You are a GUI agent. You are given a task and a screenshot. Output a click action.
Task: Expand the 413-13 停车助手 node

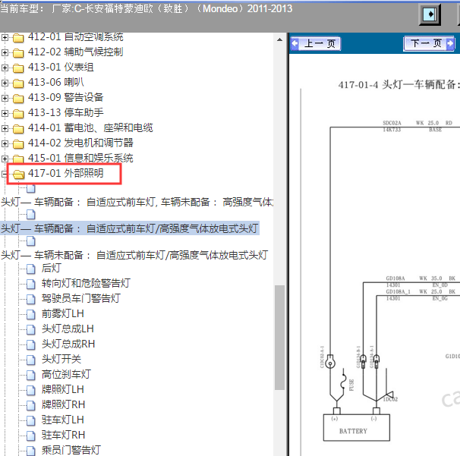(x=5, y=113)
